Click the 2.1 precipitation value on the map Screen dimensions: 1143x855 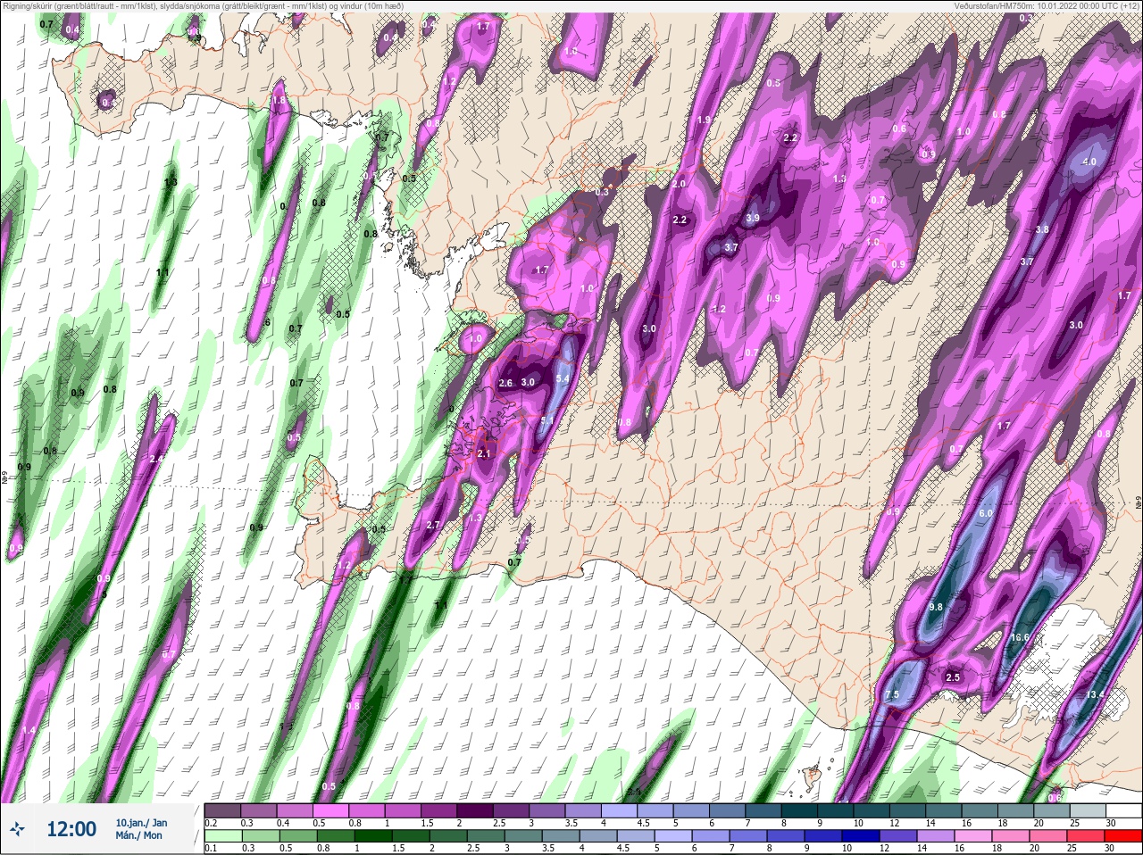485,453
